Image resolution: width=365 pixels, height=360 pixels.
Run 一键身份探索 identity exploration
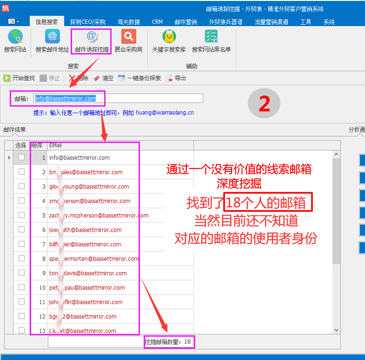coord(139,78)
